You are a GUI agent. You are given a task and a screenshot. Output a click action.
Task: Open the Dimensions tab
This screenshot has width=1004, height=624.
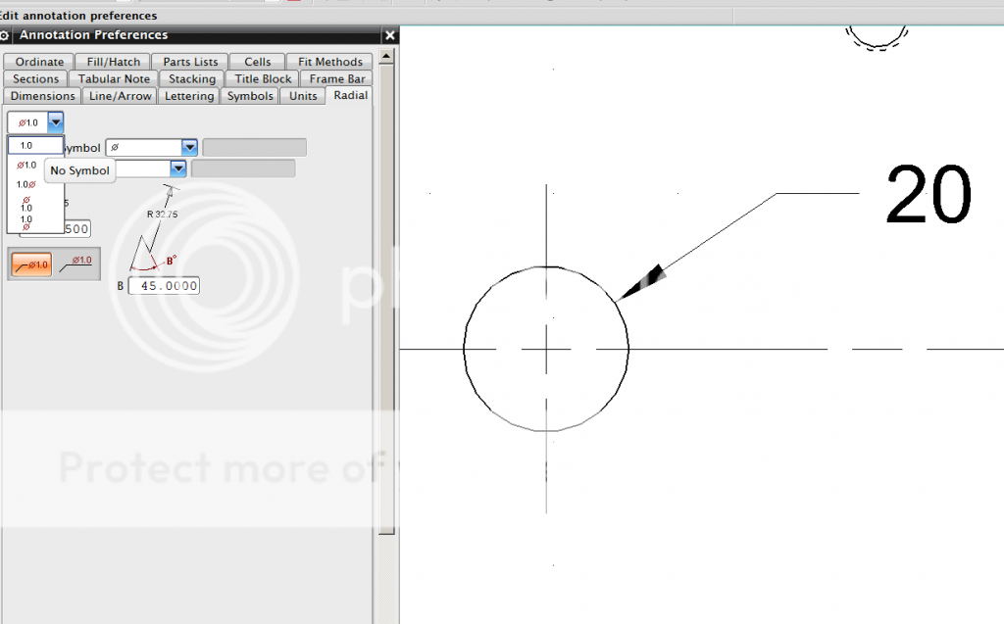[43, 96]
